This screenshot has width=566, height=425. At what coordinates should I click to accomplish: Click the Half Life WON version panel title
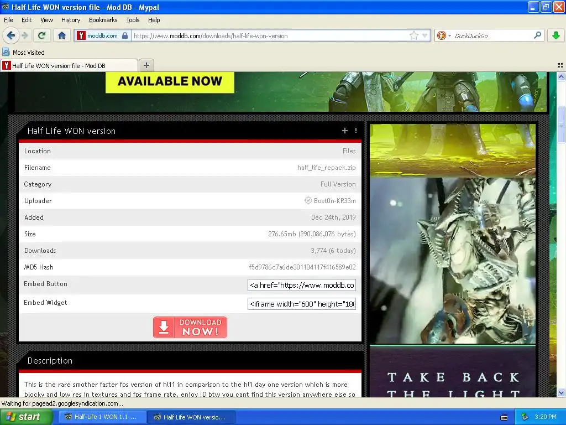(71, 131)
